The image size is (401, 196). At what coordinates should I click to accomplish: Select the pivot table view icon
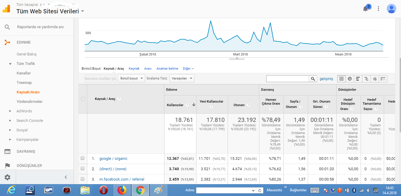click(x=383, y=79)
